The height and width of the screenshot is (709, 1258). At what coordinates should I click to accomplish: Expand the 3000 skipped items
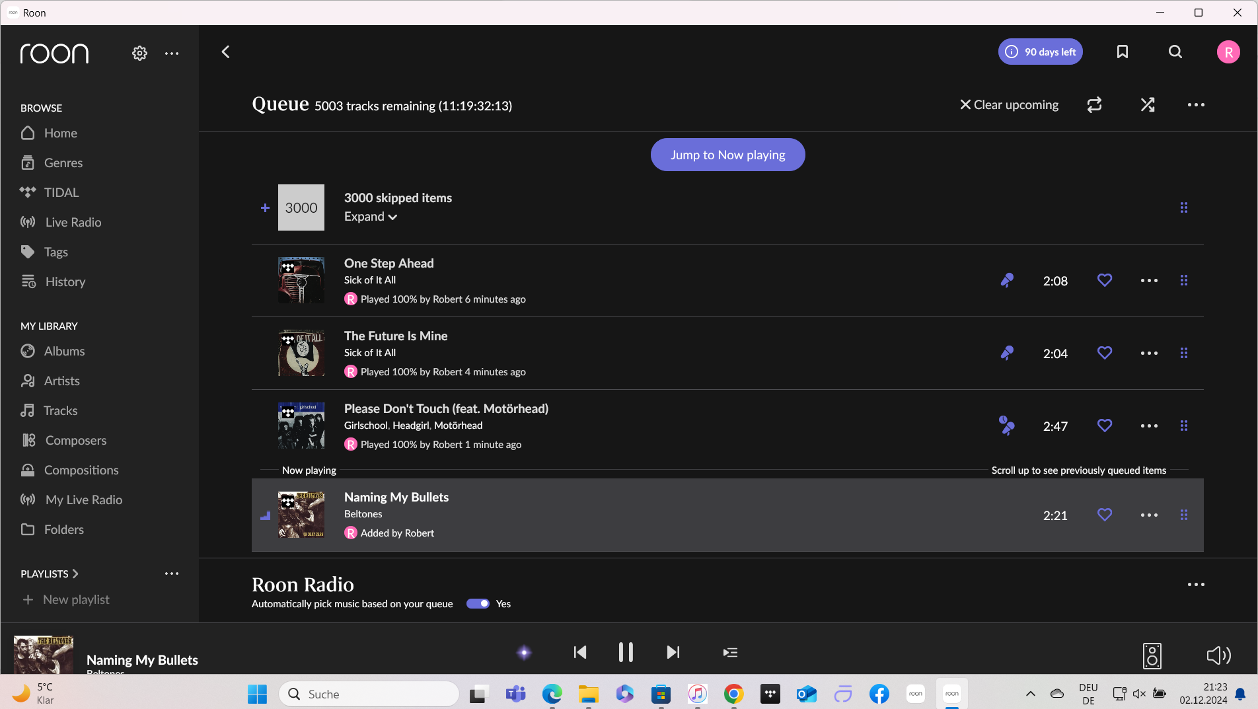pos(370,217)
